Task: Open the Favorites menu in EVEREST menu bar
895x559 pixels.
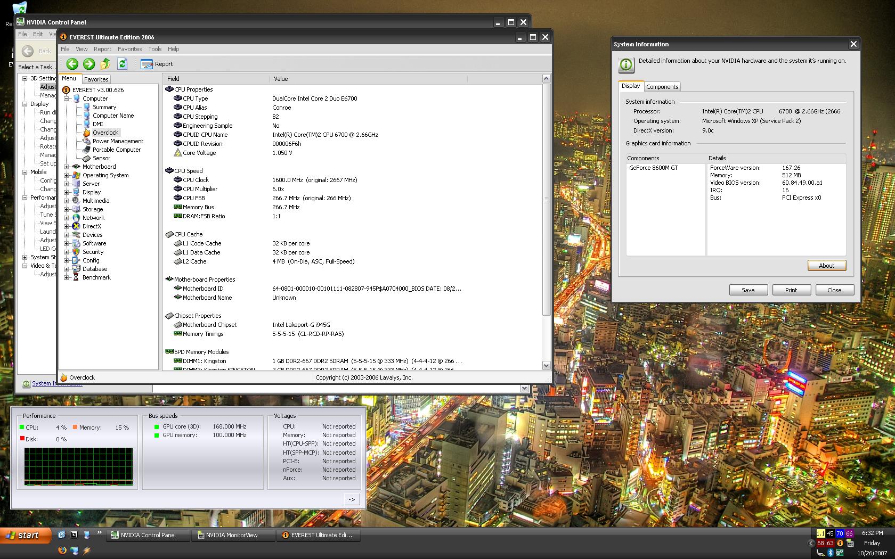Action: point(129,49)
